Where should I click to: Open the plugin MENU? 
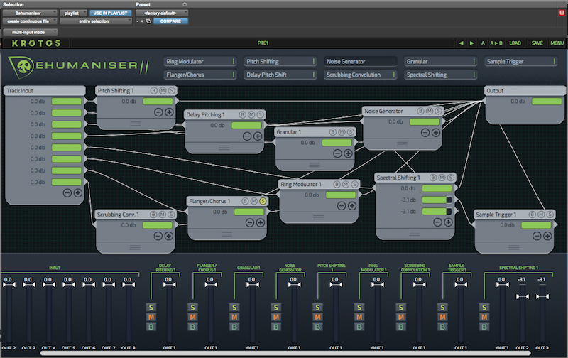pyautogui.click(x=557, y=43)
